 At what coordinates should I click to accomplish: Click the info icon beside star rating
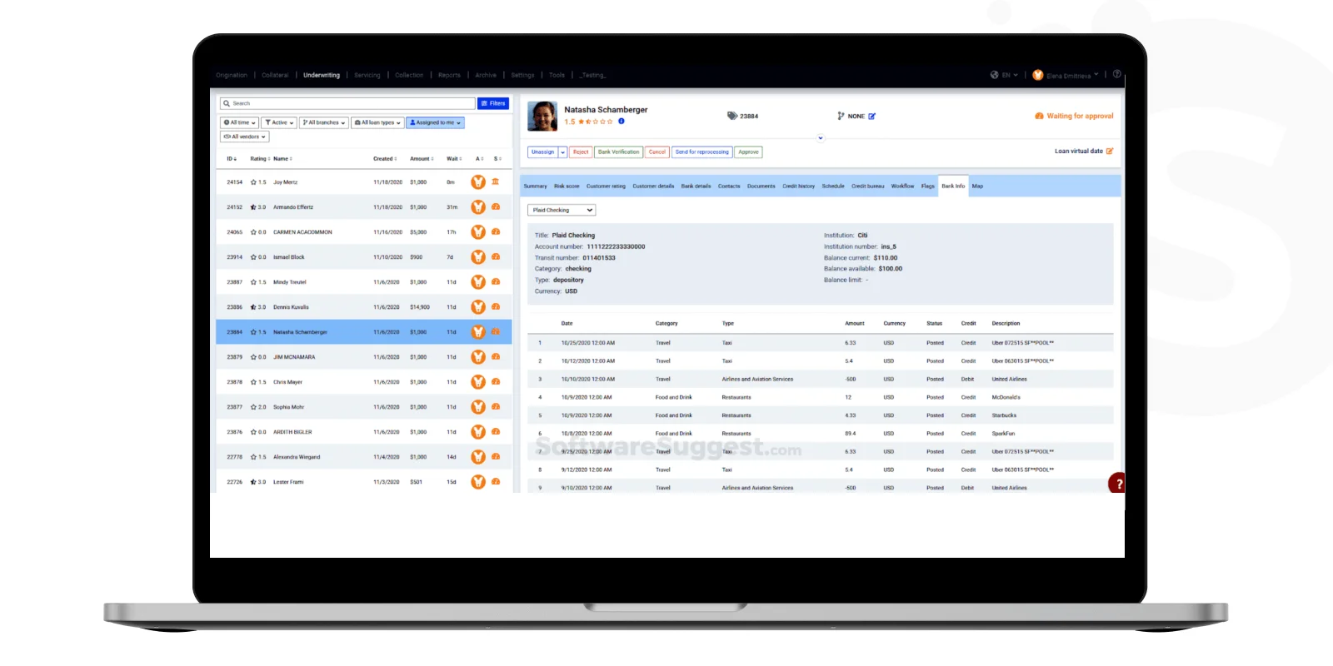(622, 122)
